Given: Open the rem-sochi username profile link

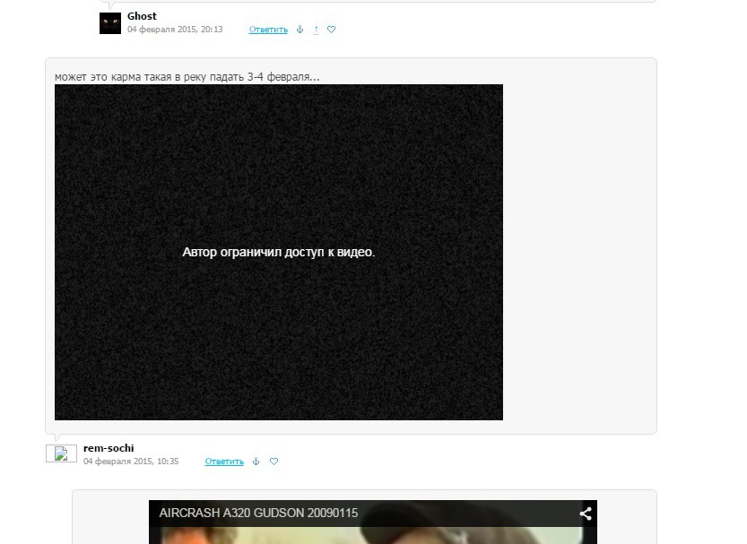Looking at the screenshot, I should pos(109,448).
